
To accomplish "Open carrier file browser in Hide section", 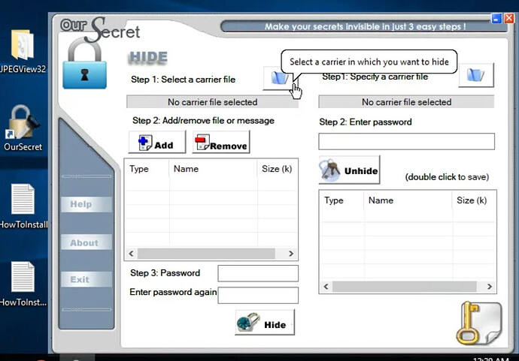I will coord(278,77).
